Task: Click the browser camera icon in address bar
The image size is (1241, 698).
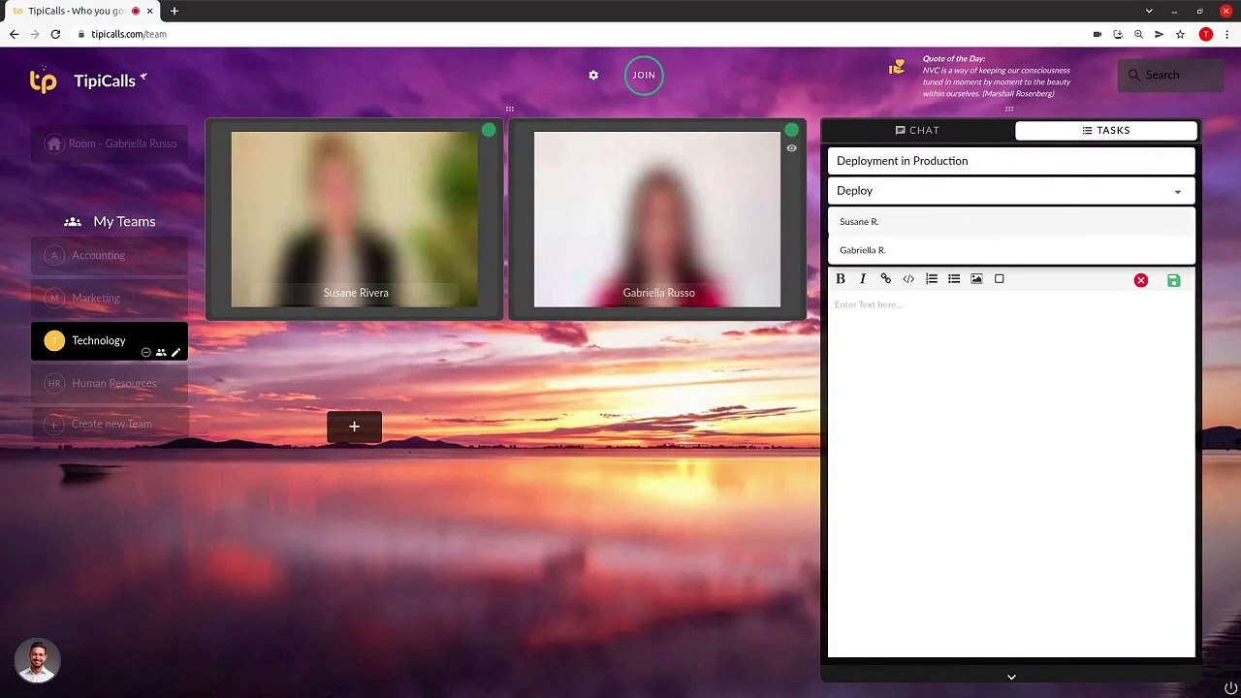Action: [1098, 34]
